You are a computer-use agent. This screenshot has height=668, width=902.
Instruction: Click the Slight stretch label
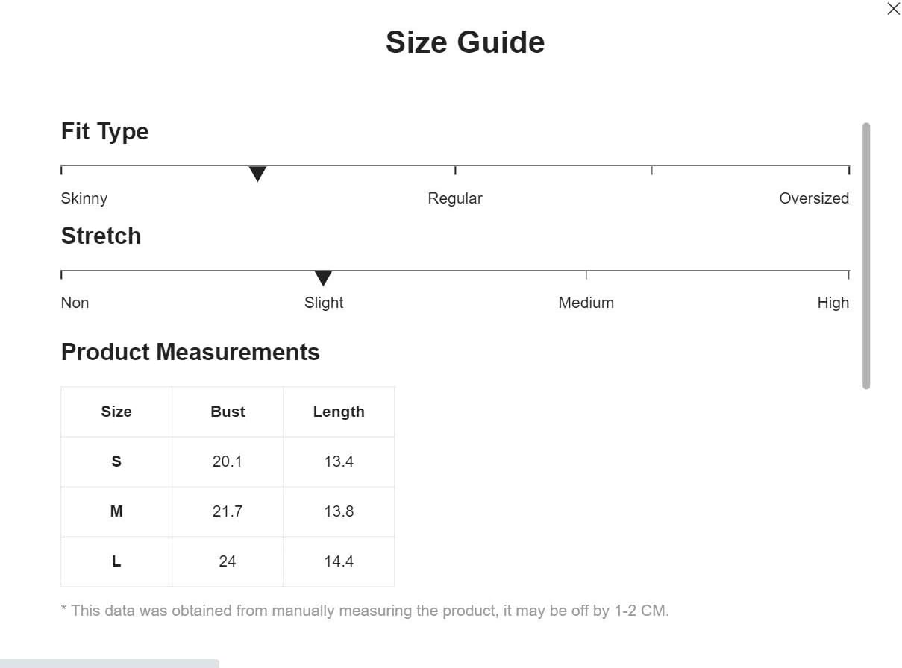pyautogui.click(x=324, y=303)
